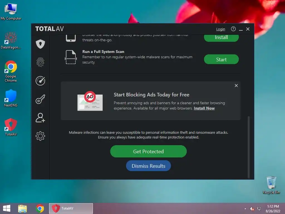Click the TOTAL AV logo text
The image size is (285, 214).
(50, 29)
